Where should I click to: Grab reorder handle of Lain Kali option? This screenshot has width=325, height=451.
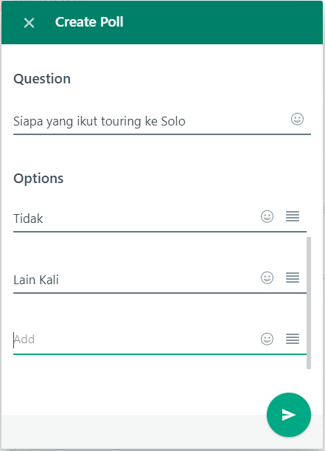coord(293,278)
